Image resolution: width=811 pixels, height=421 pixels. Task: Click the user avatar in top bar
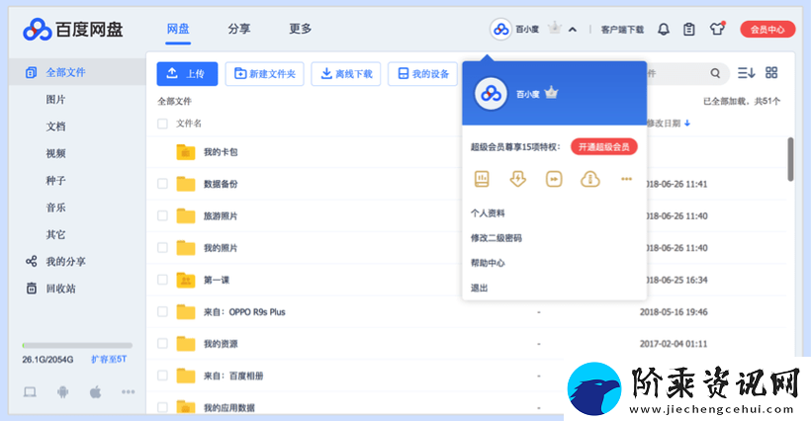500,30
